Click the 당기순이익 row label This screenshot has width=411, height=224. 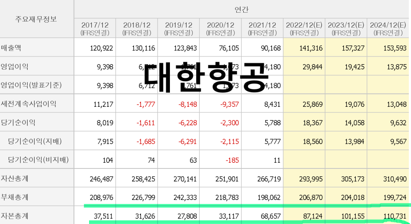click(18, 122)
